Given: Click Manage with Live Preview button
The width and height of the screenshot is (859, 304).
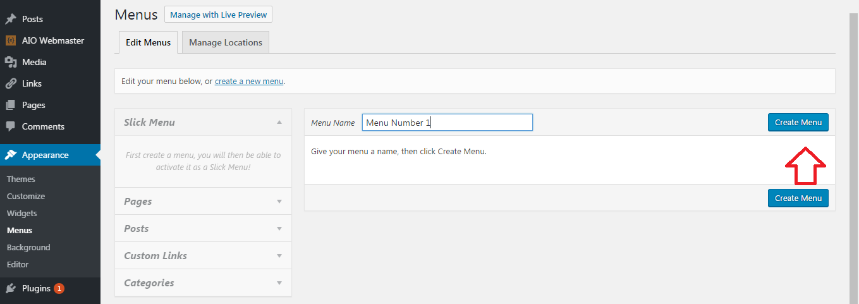Looking at the screenshot, I should pyautogui.click(x=218, y=15).
